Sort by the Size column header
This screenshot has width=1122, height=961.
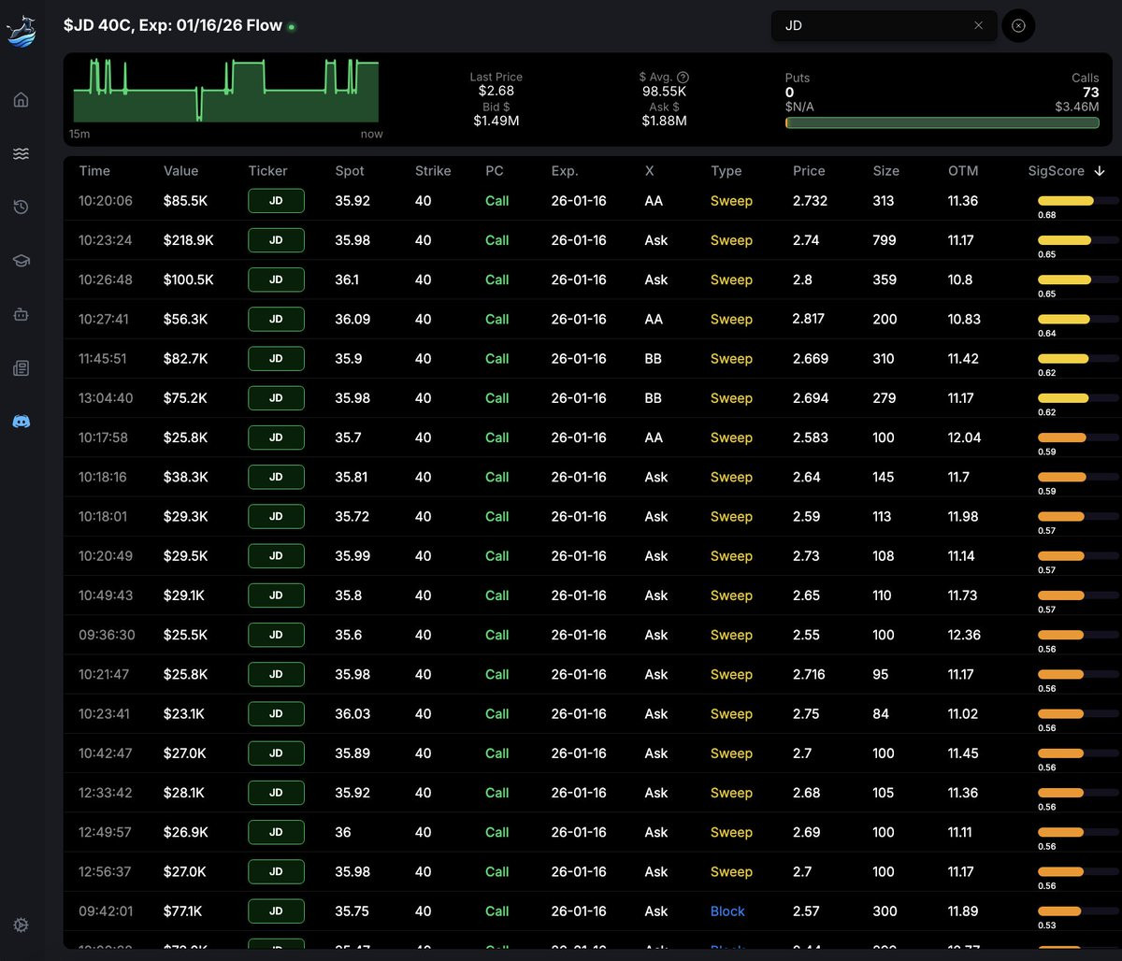[885, 171]
